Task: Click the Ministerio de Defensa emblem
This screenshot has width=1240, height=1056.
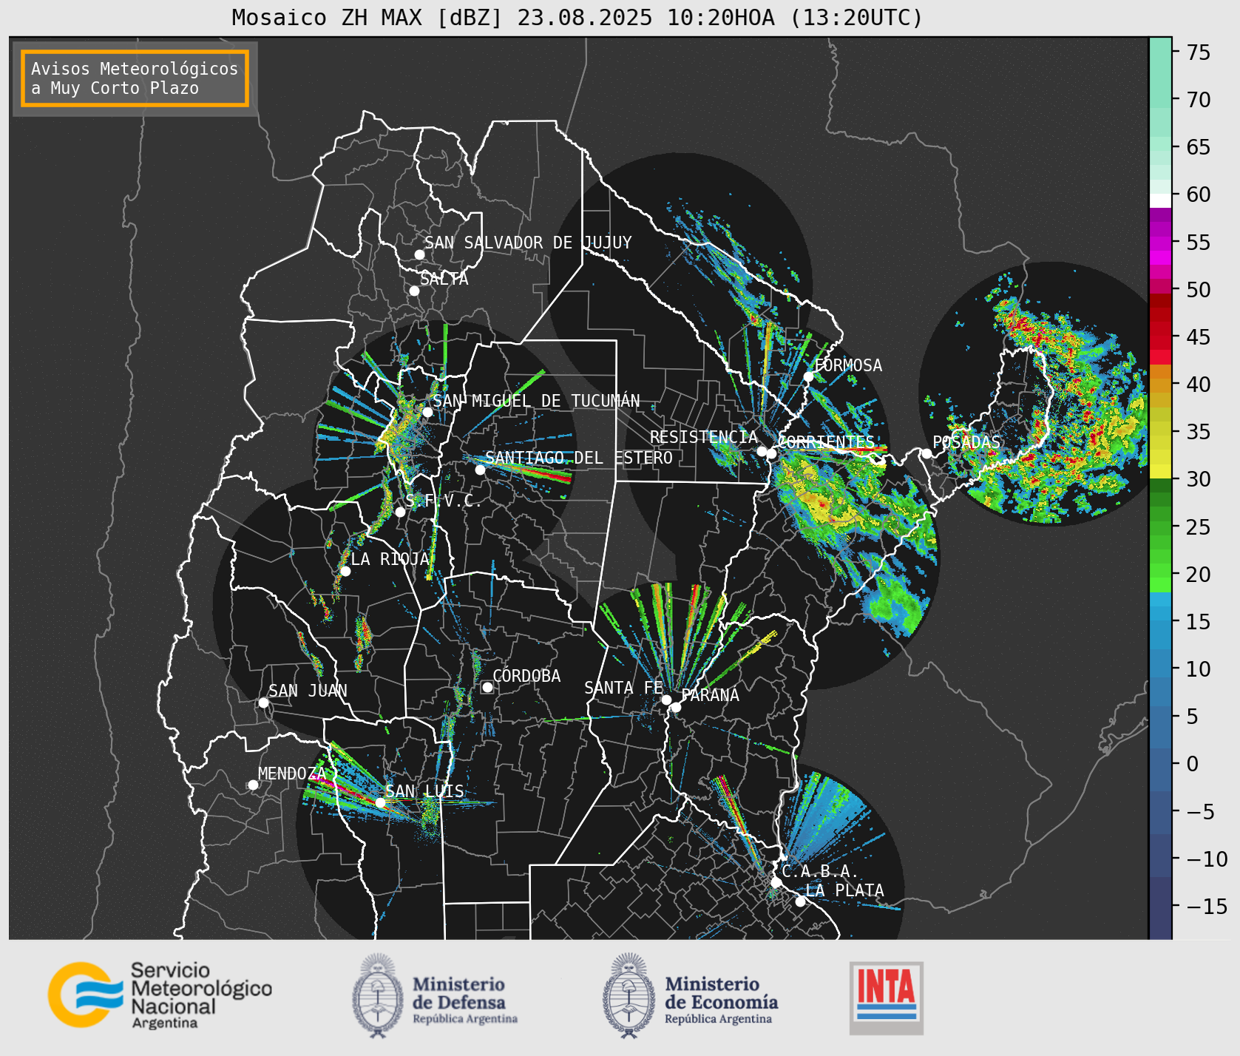Action: [379, 995]
